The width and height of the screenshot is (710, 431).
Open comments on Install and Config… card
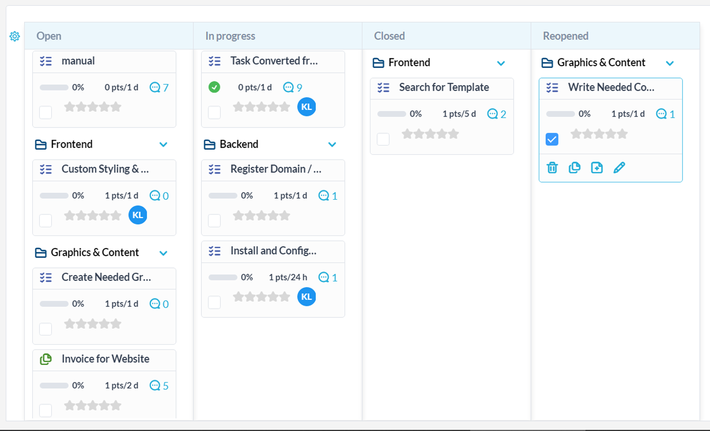coord(328,277)
